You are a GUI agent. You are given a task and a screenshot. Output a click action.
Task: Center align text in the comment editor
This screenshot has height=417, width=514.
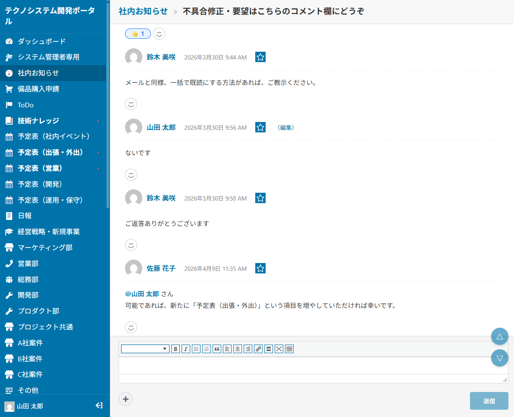click(x=238, y=349)
